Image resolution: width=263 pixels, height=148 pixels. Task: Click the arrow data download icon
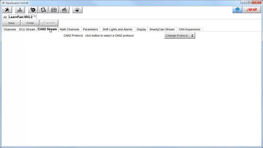click(77, 10)
